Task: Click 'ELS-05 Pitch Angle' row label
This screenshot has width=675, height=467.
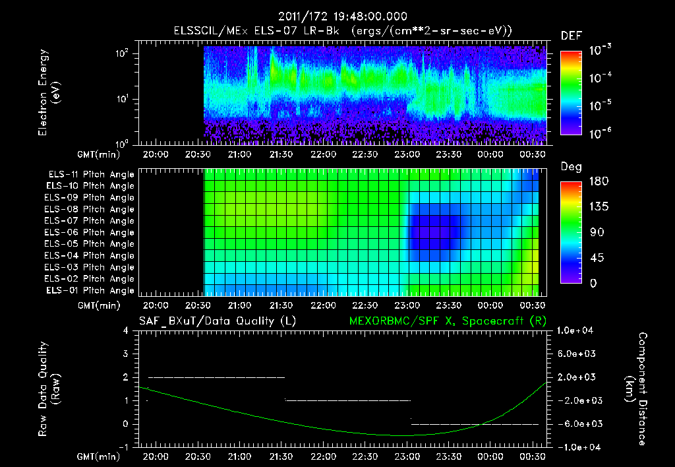Action: 89,244
